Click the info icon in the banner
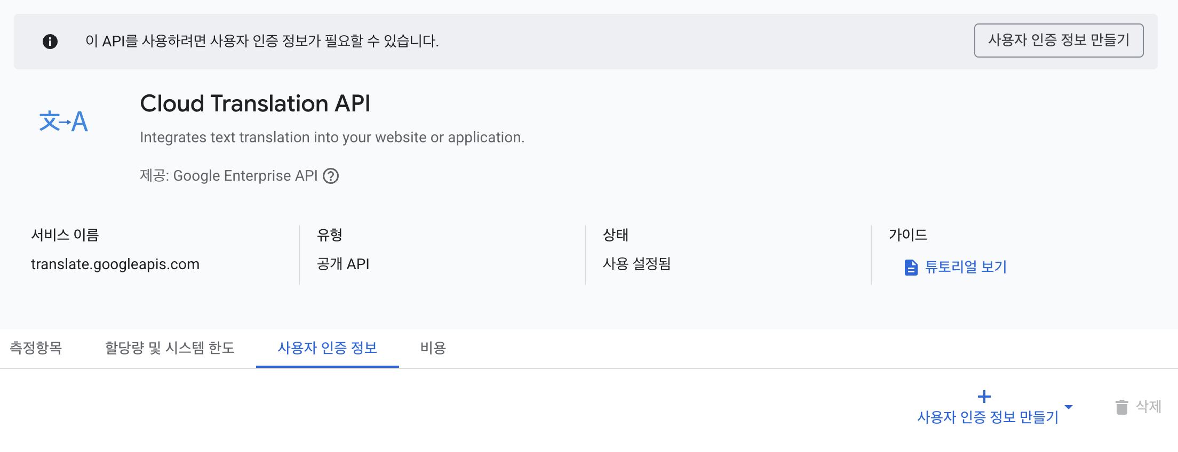Screen dimensions: 1178x452 pyautogui.click(x=50, y=41)
